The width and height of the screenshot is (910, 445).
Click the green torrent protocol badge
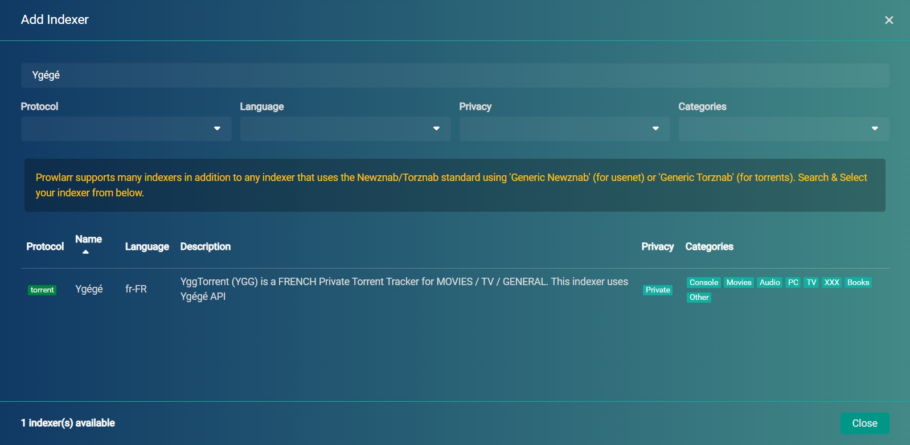42,290
